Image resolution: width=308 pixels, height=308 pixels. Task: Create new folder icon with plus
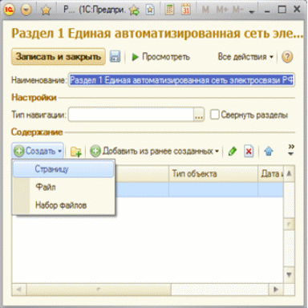[x=76, y=152]
